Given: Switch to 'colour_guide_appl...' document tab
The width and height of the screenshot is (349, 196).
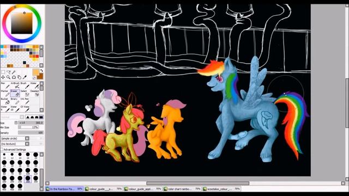Looking at the screenshot, I should tap(143, 189).
